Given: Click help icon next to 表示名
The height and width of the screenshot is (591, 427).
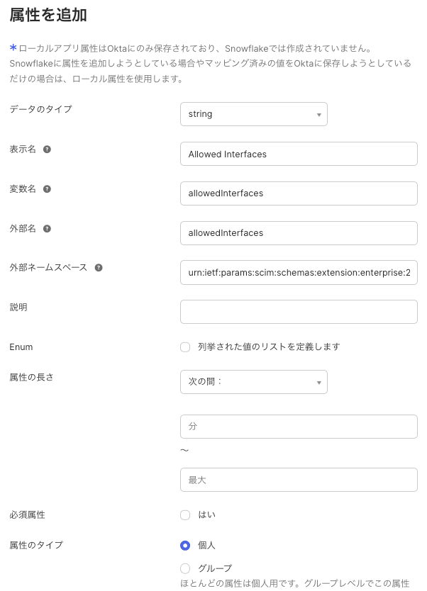Looking at the screenshot, I should pos(47,150).
